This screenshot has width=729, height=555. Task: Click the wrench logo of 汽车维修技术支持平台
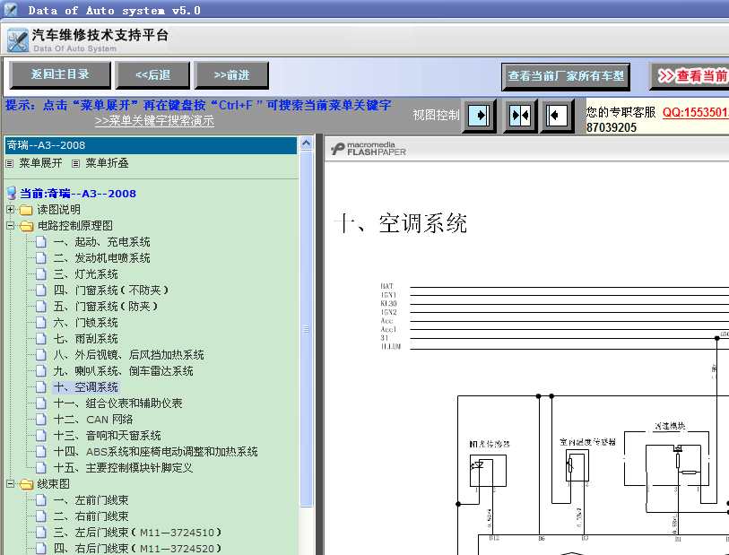(x=18, y=40)
